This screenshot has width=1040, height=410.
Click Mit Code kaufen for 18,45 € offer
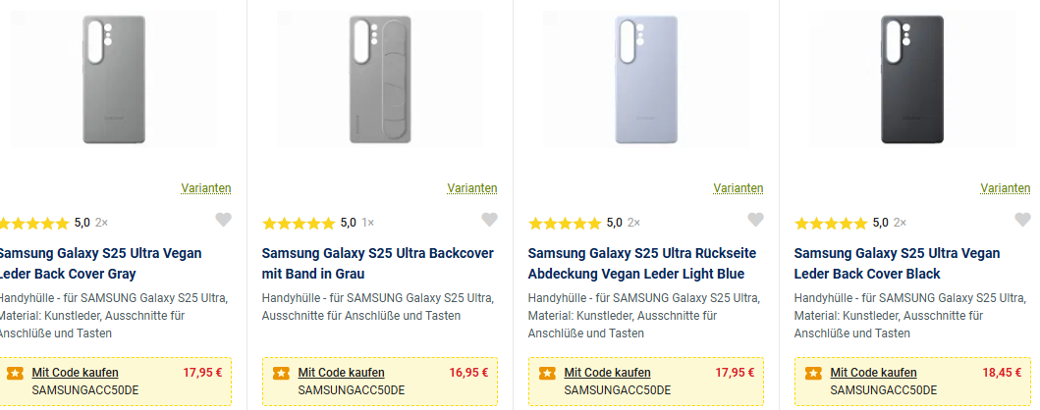tap(873, 373)
